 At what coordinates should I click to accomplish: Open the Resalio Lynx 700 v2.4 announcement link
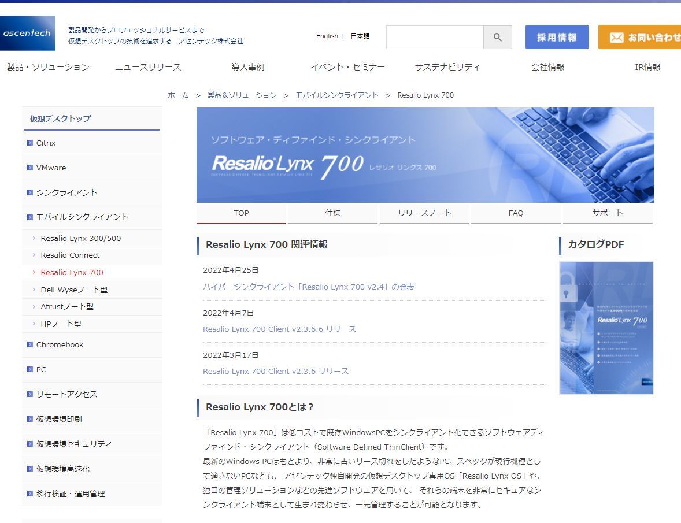308,287
